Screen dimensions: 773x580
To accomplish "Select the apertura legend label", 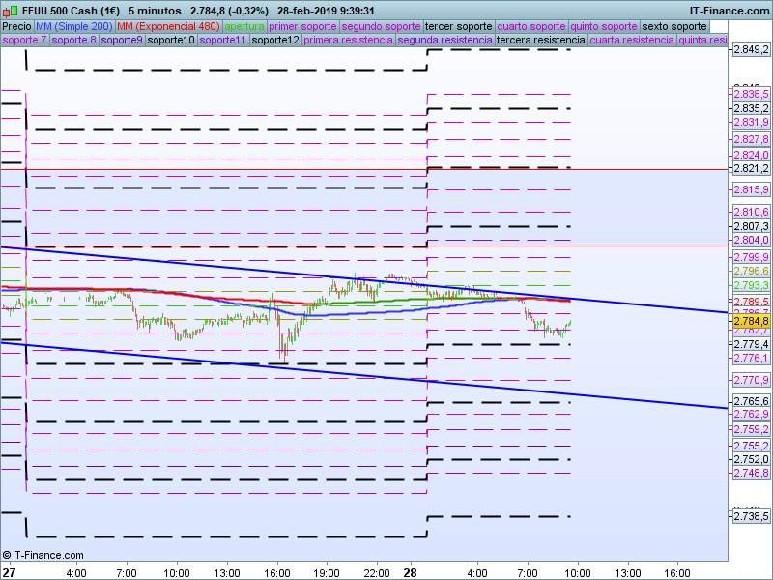I will tap(244, 26).
